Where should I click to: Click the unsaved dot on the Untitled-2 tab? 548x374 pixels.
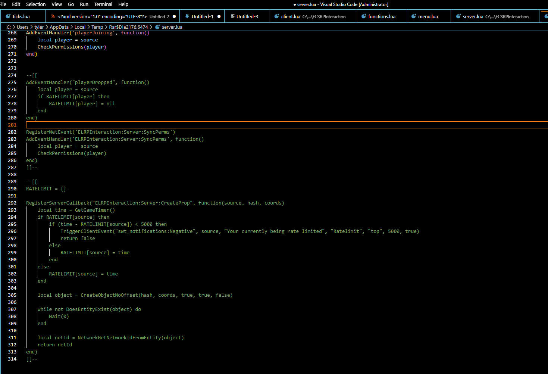[174, 16]
